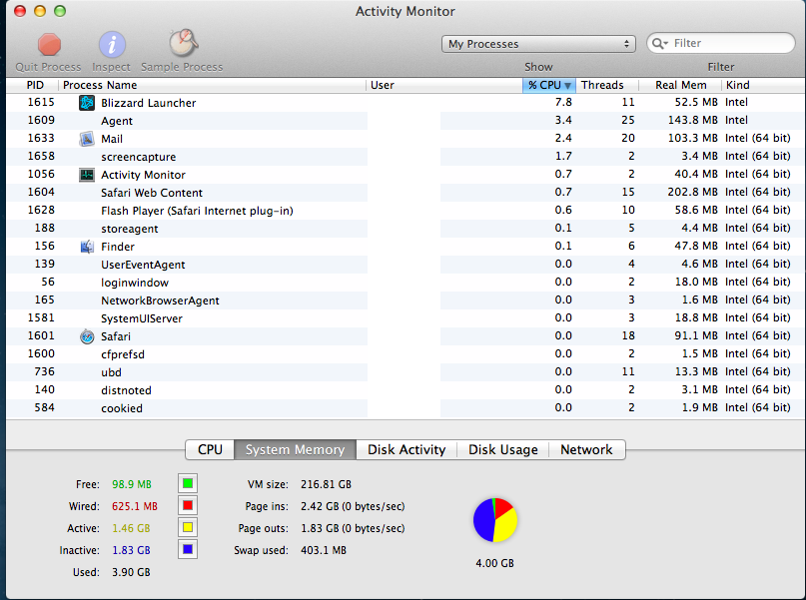
Task: Sort by User column header
Action: (x=444, y=85)
